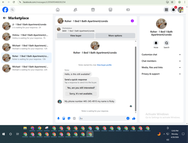The height and width of the screenshot is (143, 188).
Task: Open the notifications bell with red badge
Action: pyautogui.click(x=173, y=10)
